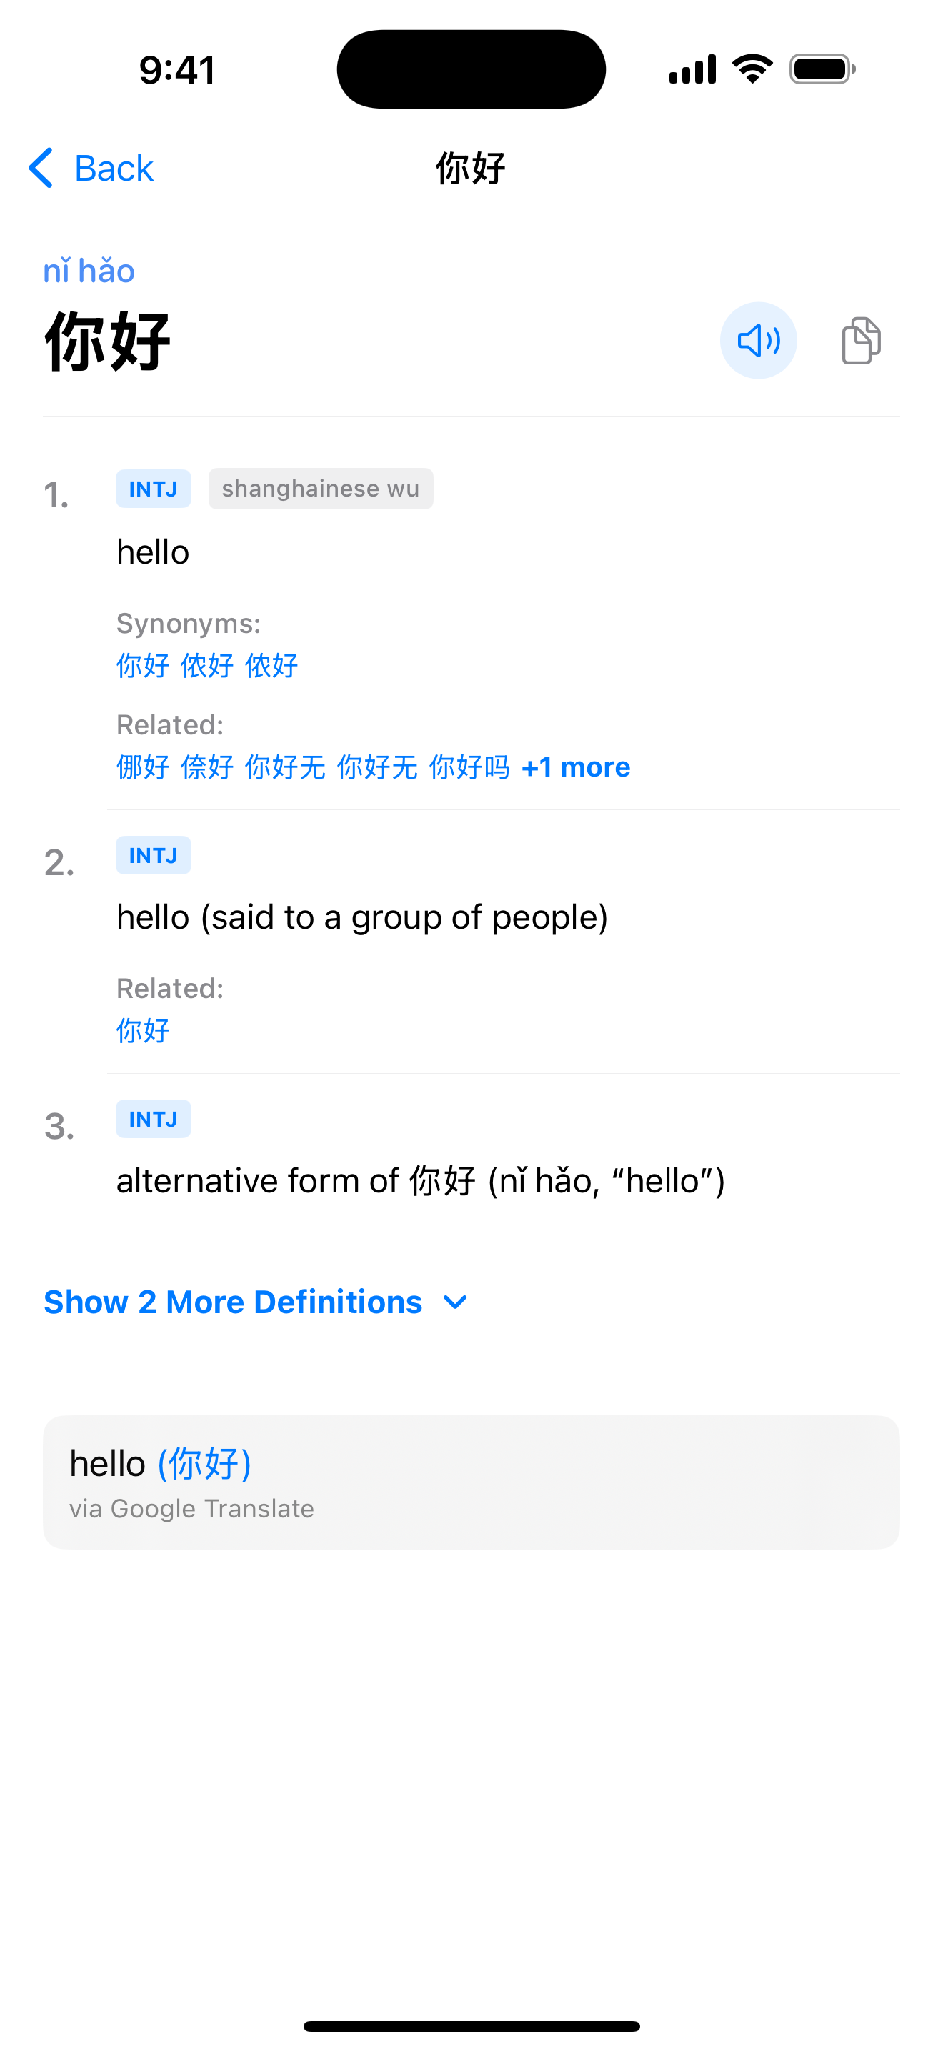This screenshot has height=2049, width=943.
Task: Tap the via Google Translate attribution
Action: pos(191,1509)
